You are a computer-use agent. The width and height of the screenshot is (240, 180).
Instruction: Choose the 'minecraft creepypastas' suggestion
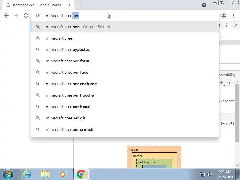(x=125, y=49)
